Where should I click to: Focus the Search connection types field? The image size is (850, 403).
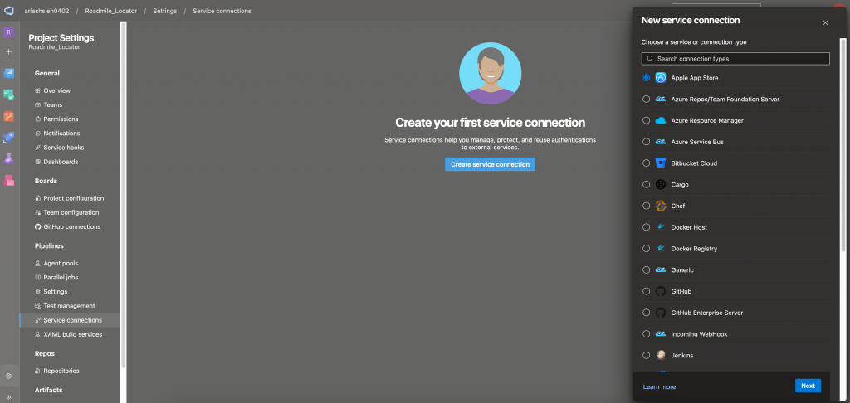coord(735,59)
